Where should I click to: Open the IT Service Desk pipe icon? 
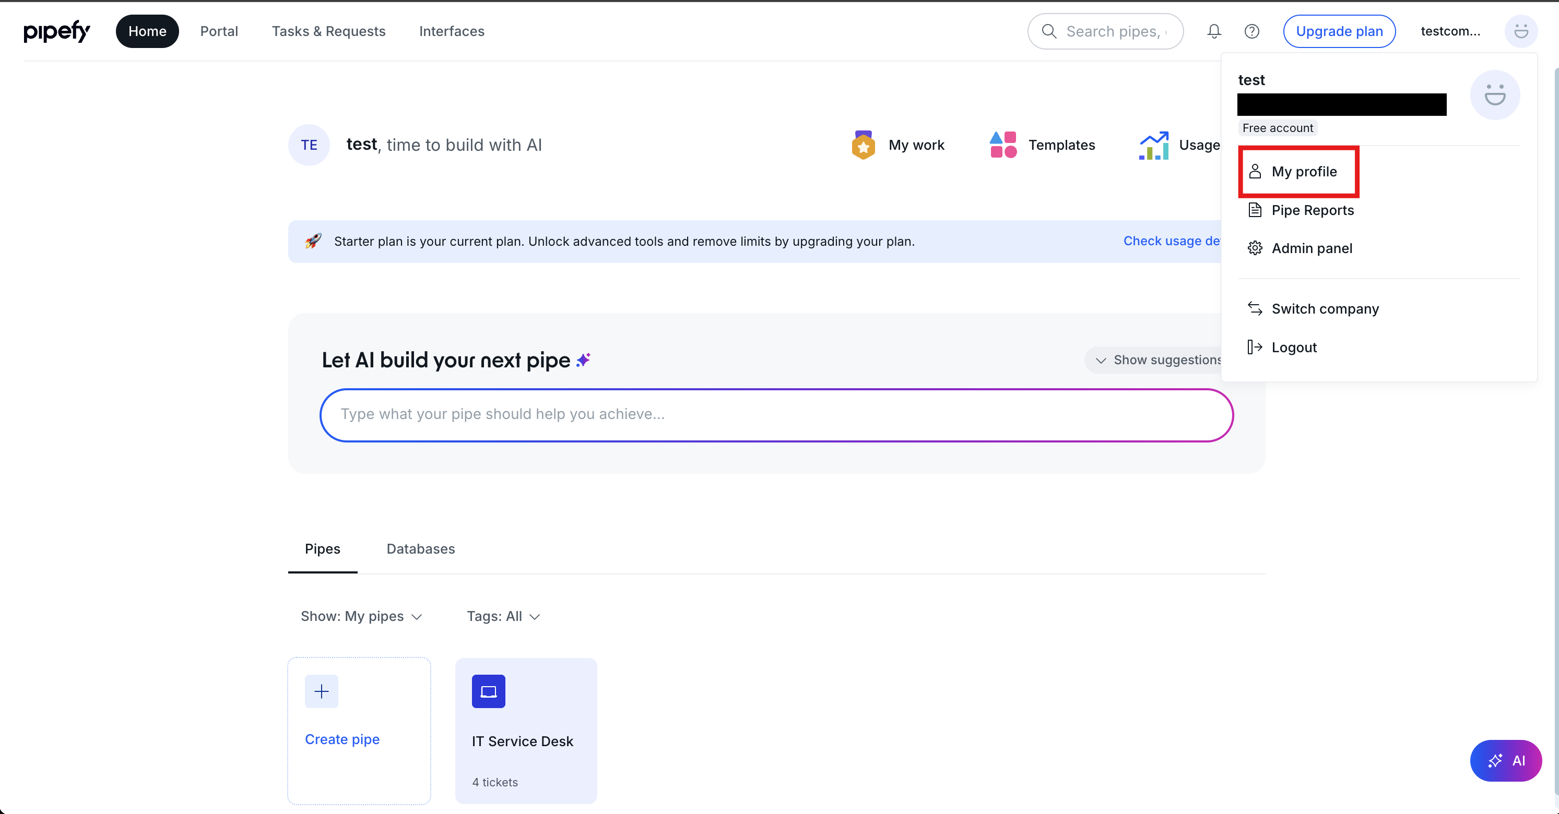[488, 691]
